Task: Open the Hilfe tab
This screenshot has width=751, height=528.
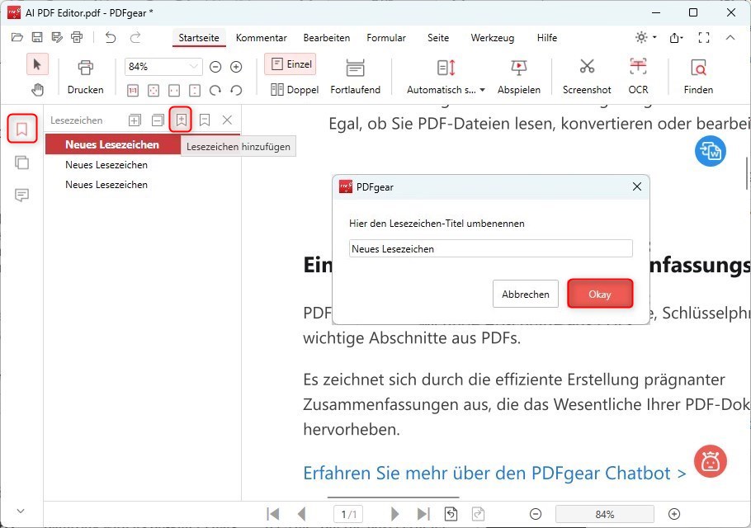Action: [x=547, y=38]
